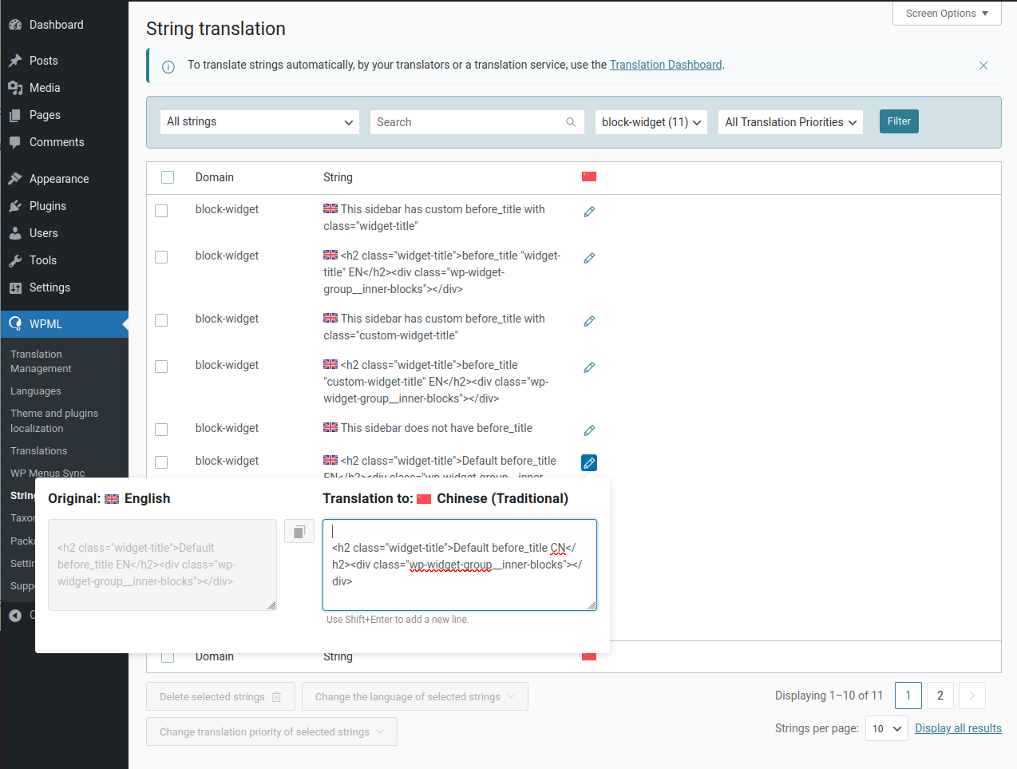Expand the block-widget (11) domain dropdown
Image resolution: width=1017 pixels, height=769 pixels.
[x=651, y=122]
